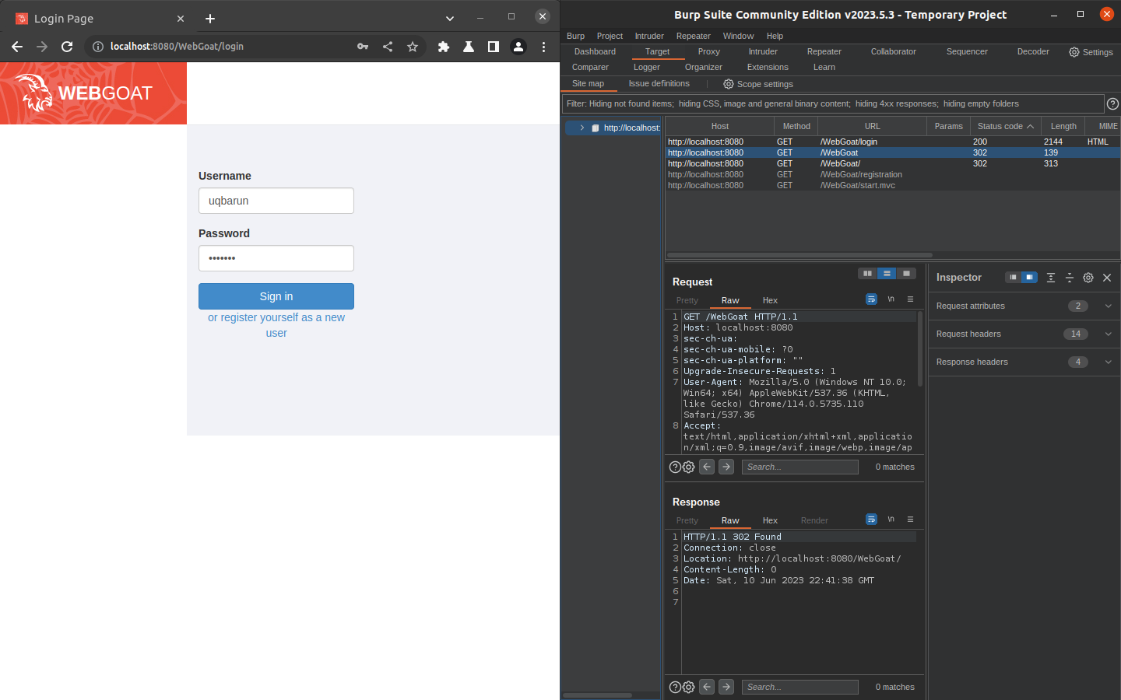Toggle non-printable characters in Request editor
This screenshot has width=1121, height=700.
coord(891,299)
